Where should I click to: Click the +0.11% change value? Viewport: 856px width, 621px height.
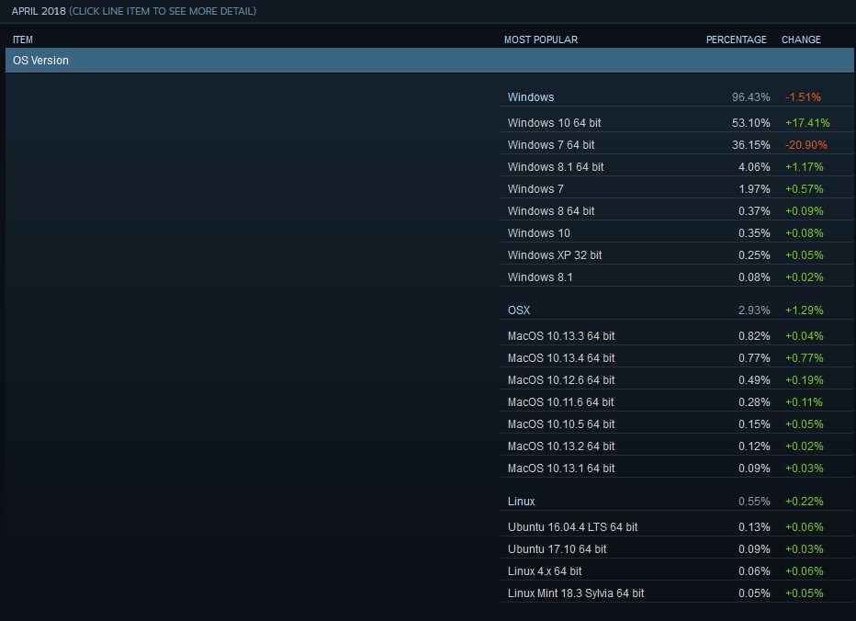pos(805,402)
